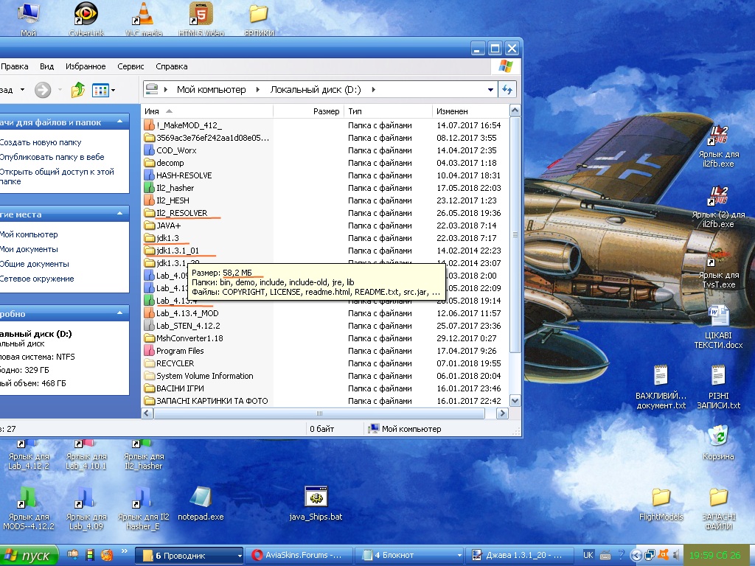Viewport: 755px width, 566px height.
Task: Open the Избранное menu
Action: [x=86, y=66]
